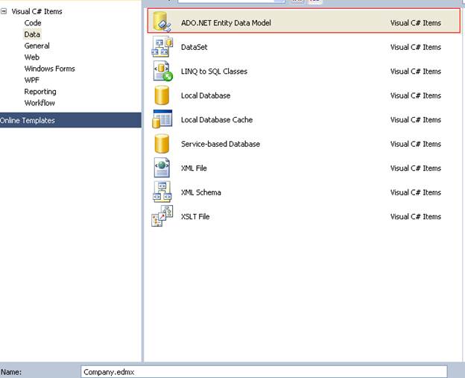Select the ADO.NET Entity Data Model icon

click(162, 22)
